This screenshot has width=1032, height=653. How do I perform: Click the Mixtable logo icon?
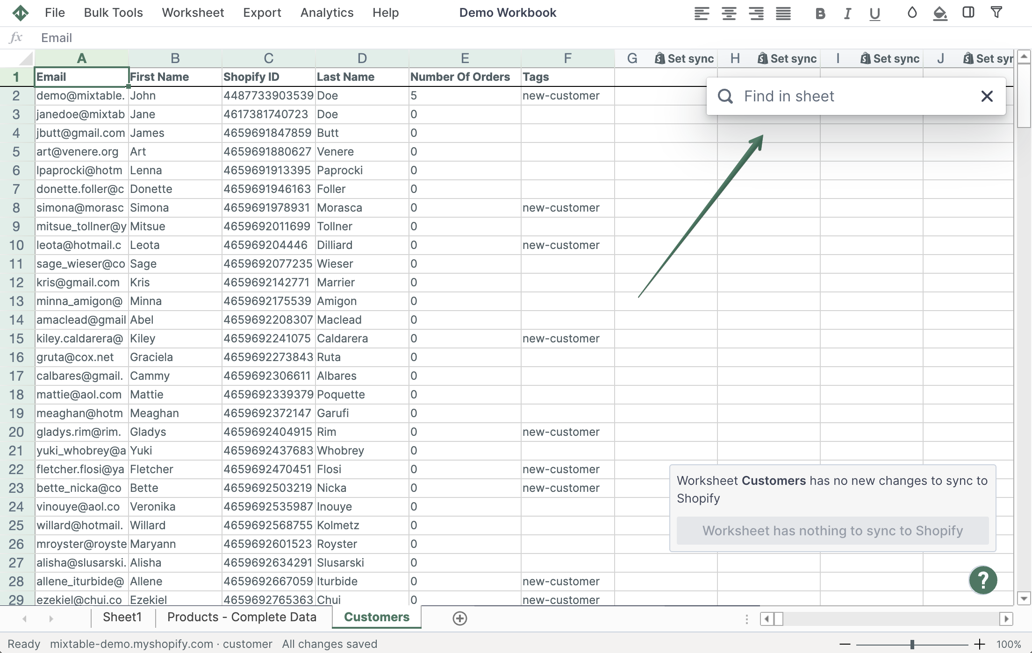pos(21,13)
